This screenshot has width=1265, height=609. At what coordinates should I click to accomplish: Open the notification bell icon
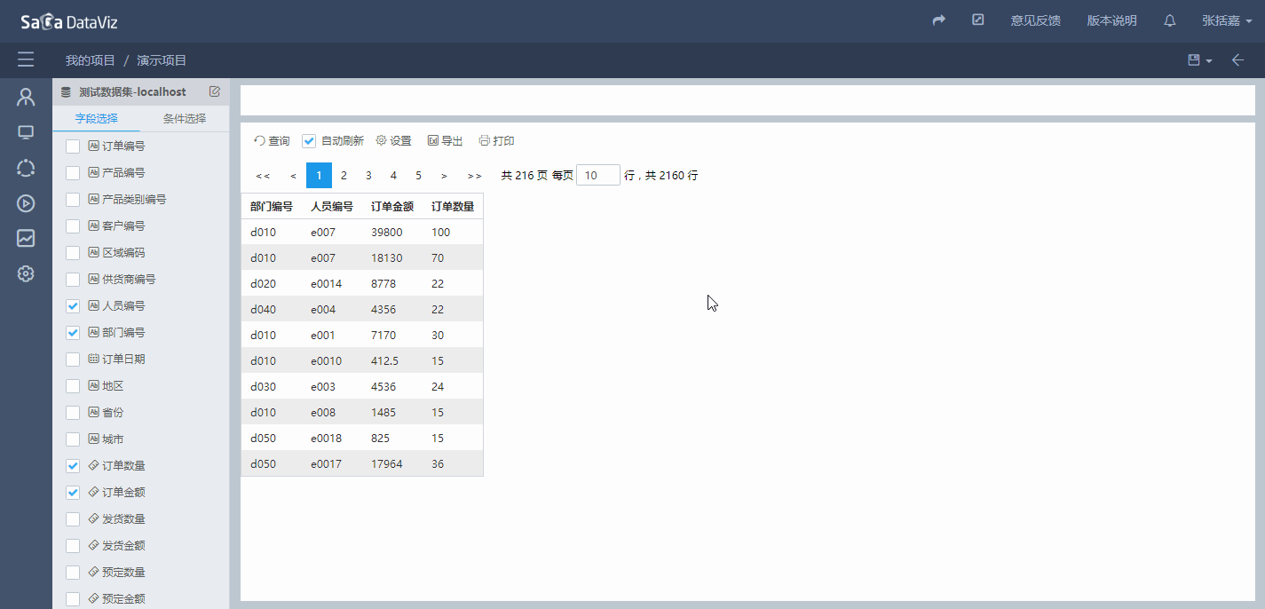1170,20
